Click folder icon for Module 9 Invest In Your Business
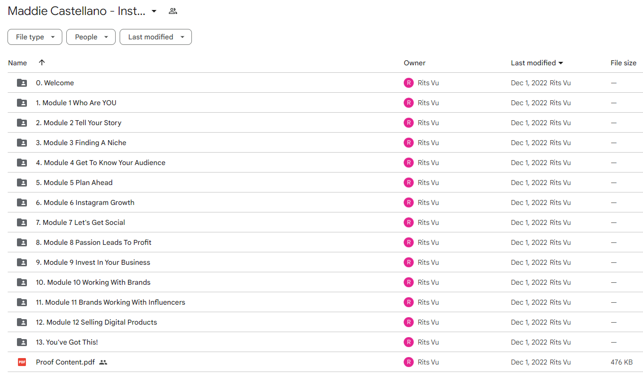This screenshot has width=643, height=382. pos(22,262)
